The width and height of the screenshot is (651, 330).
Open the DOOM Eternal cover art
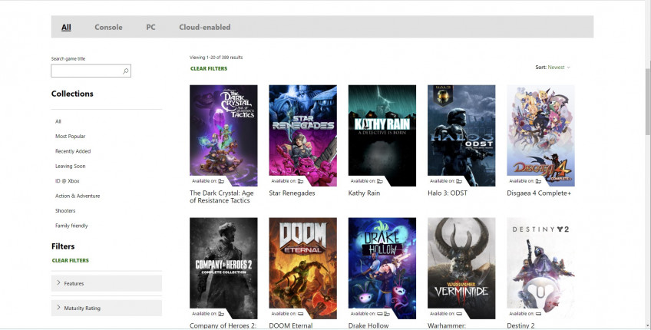[x=302, y=269]
